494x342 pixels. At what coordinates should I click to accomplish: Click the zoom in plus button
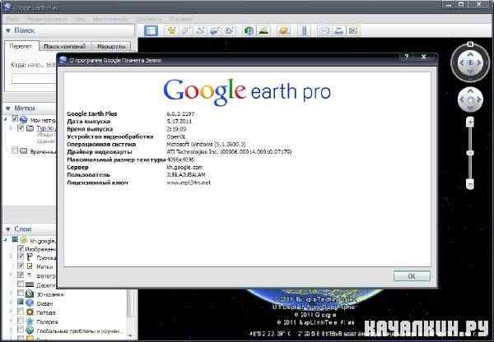point(470,122)
